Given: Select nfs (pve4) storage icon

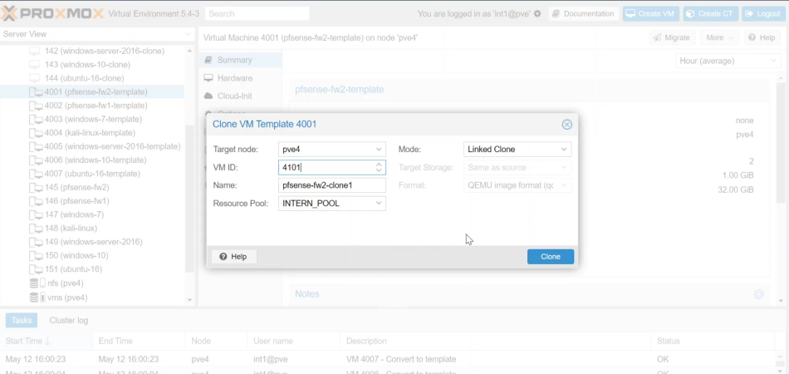Looking at the screenshot, I should (x=37, y=283).
